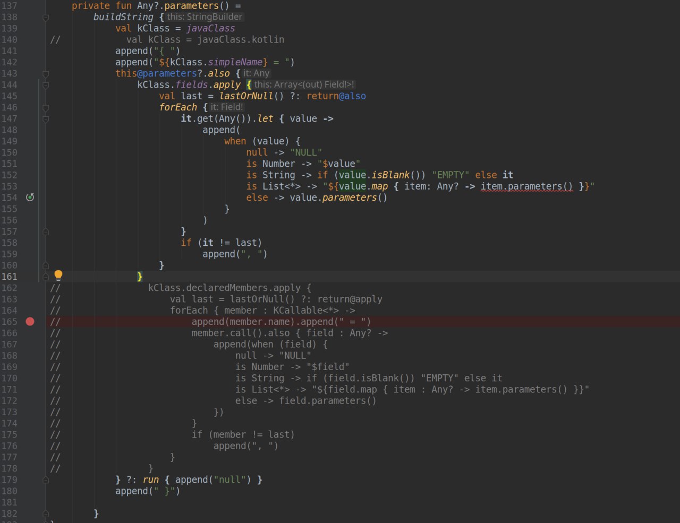
Task: Click line number 170 in gutter
Action: tap(10, 378)
